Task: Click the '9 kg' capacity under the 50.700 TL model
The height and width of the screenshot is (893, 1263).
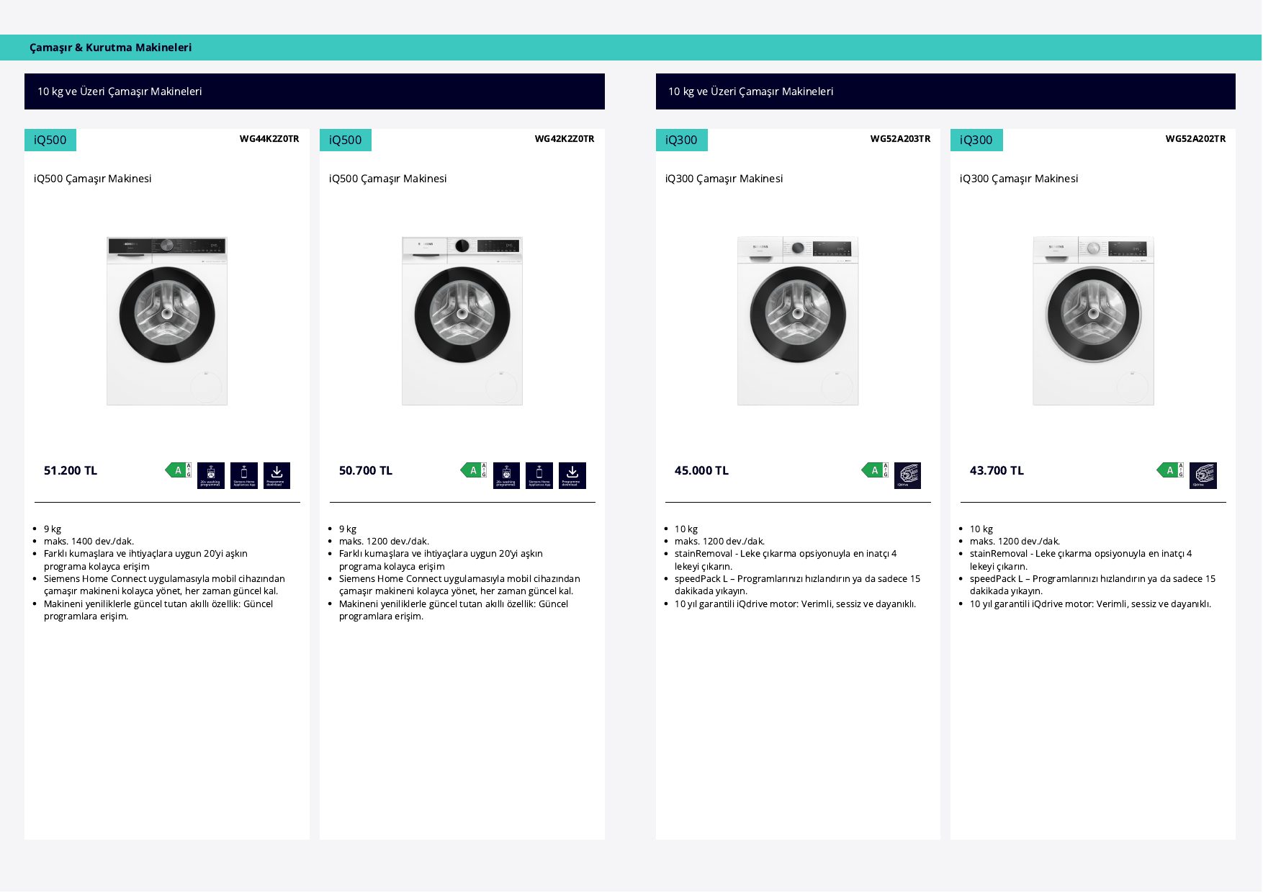Action: pos(348,529)
